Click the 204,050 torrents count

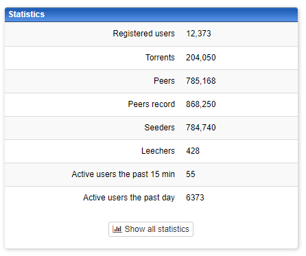pos(201,58)
